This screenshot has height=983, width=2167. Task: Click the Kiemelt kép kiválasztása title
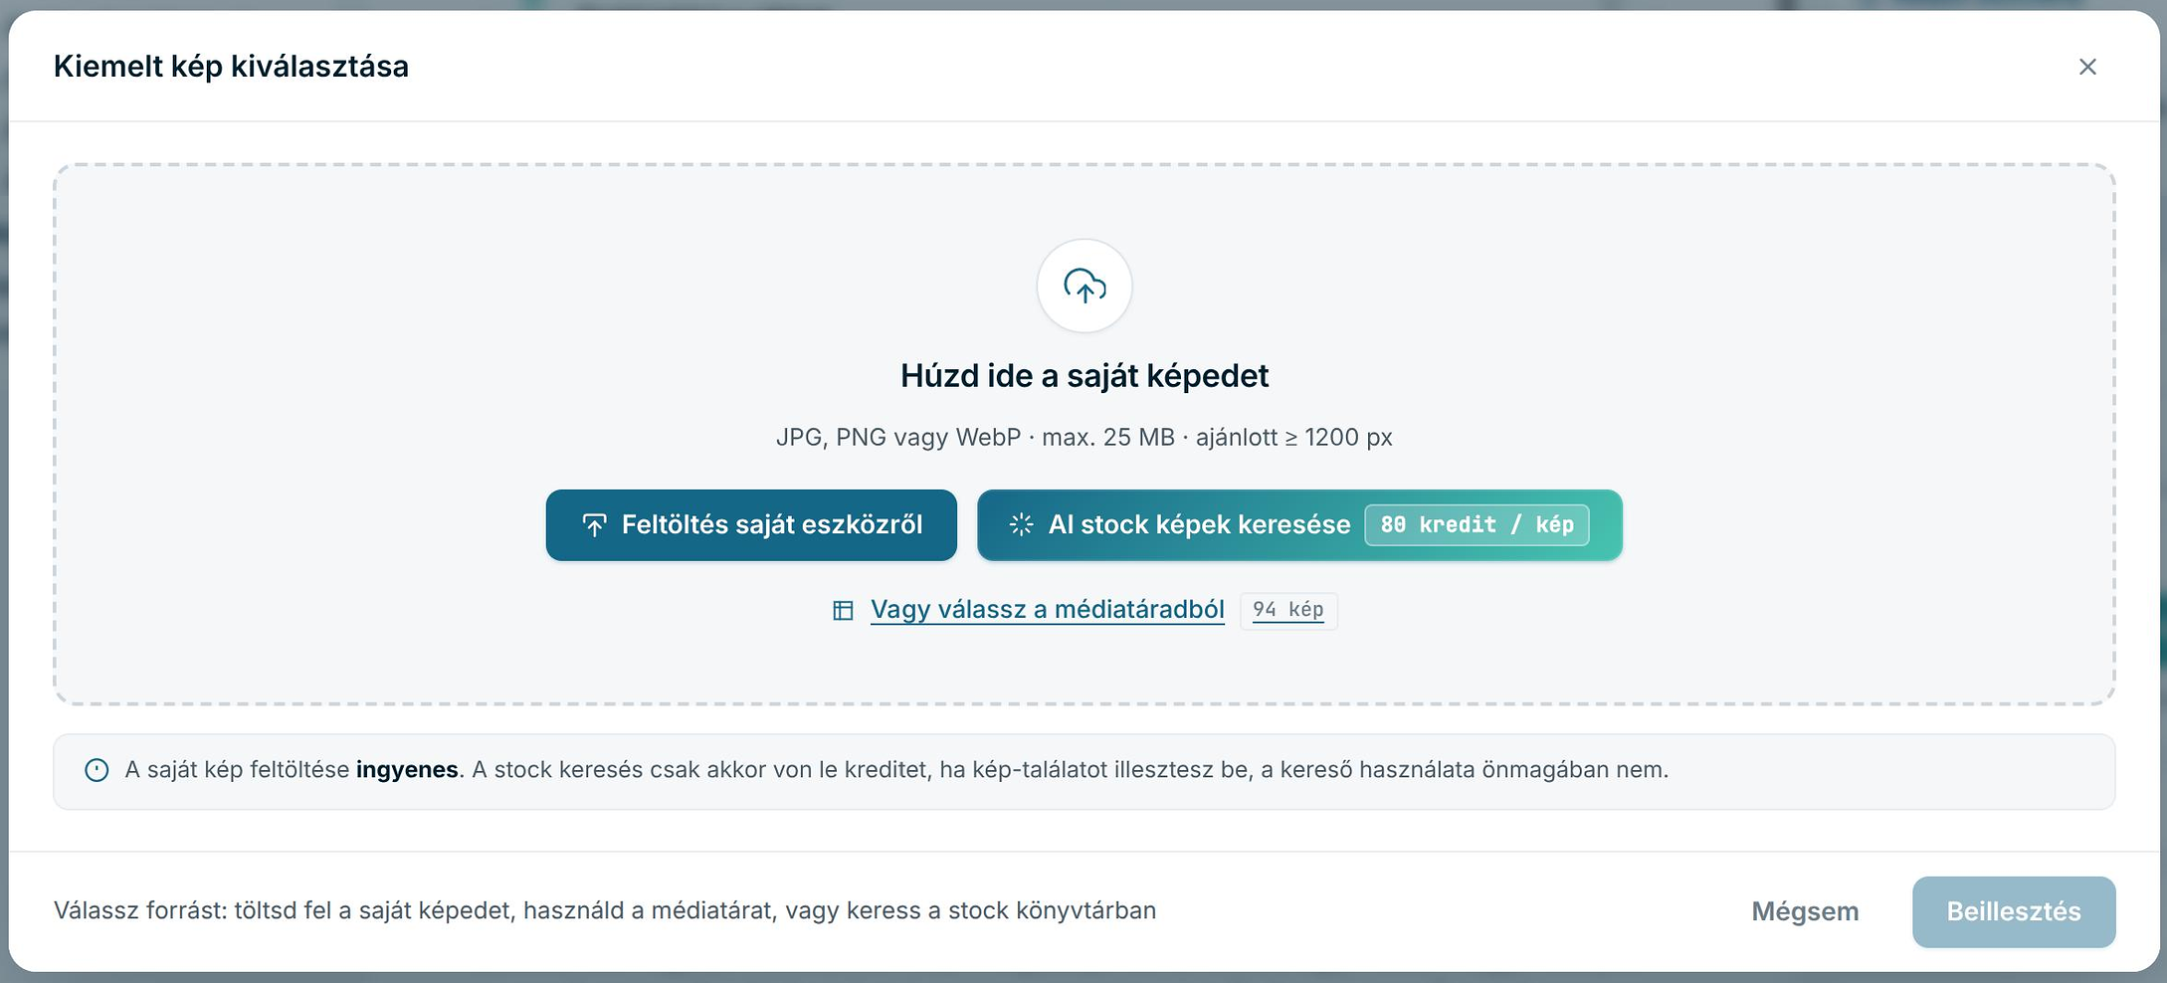[231, 67]
